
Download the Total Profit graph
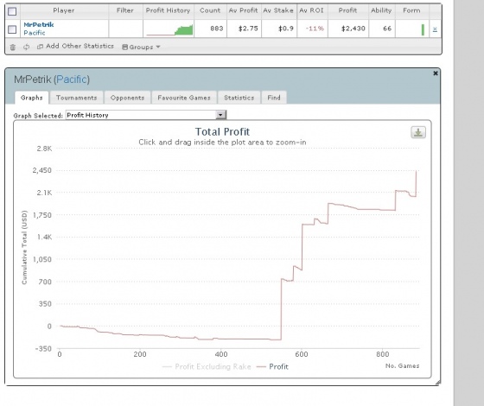coord(418,133)
